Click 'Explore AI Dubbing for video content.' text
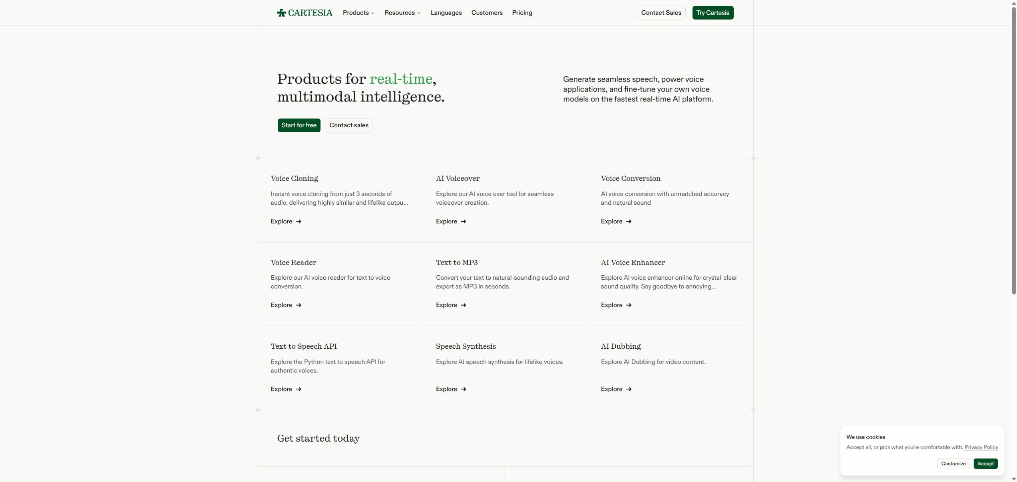Screen dimensions: 1017x482 coord(653,362)
